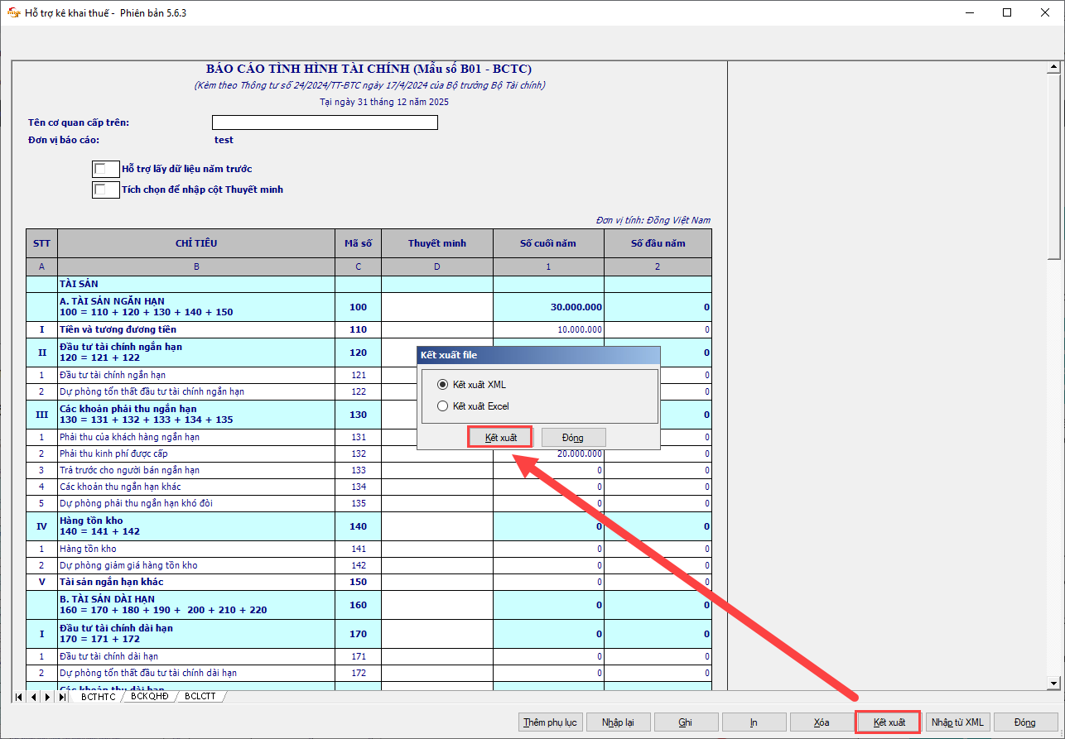This screenshot has height=739, width=1065.
Task: Jump to last sheet tab arrow
Action: [63, 697]
